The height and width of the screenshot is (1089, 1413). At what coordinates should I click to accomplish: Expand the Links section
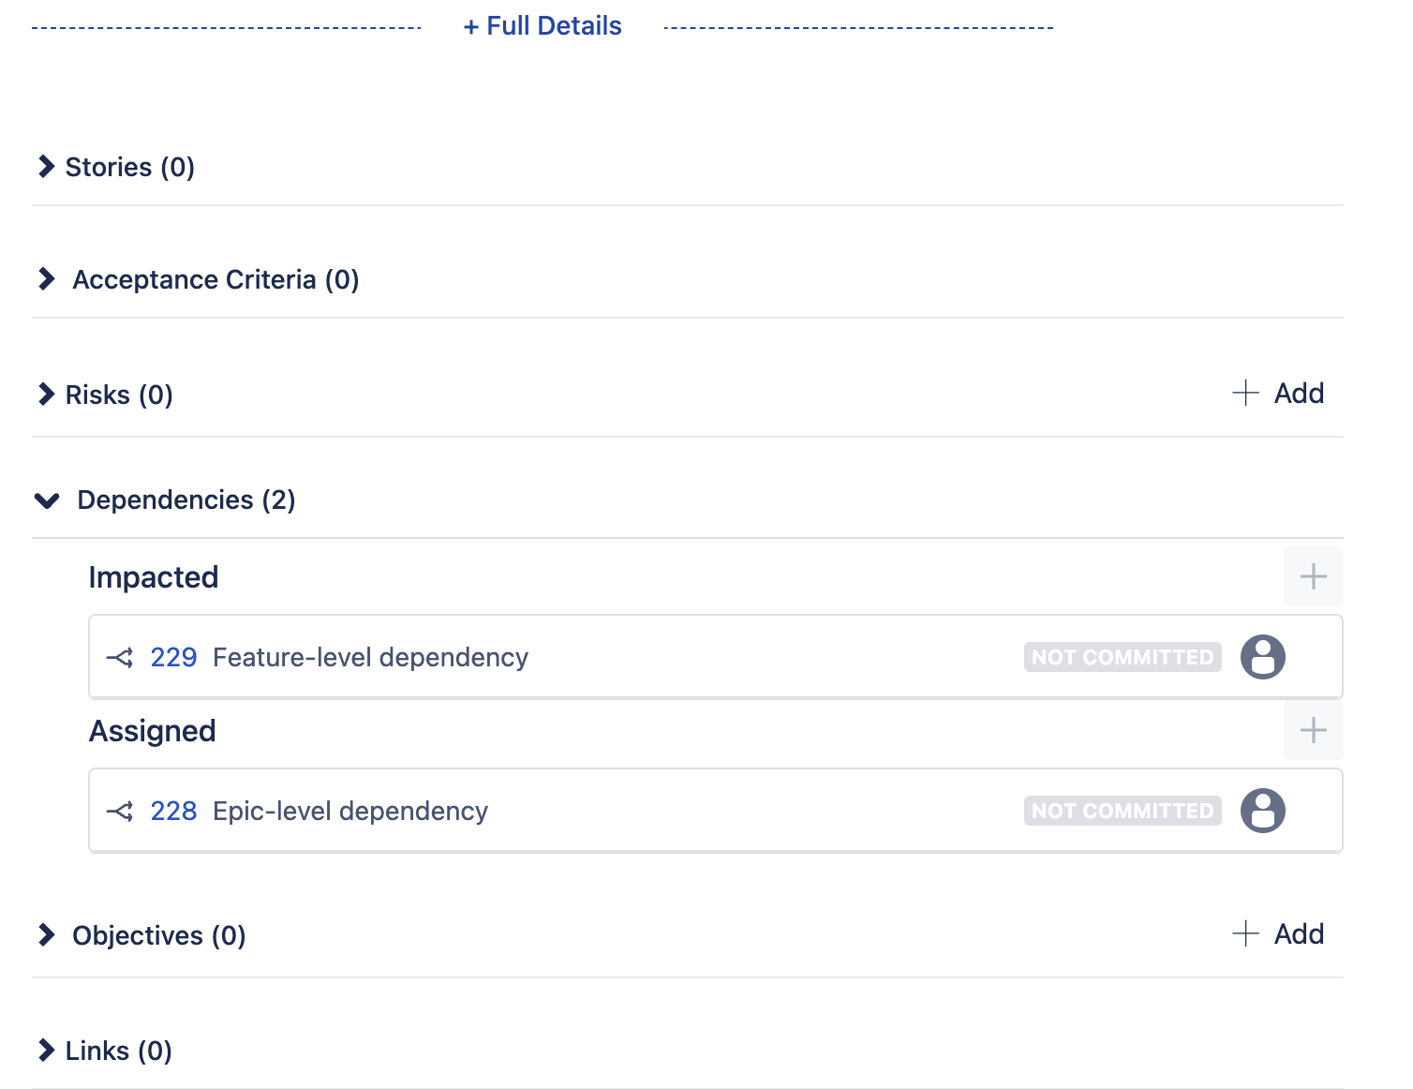(47, 1050)
